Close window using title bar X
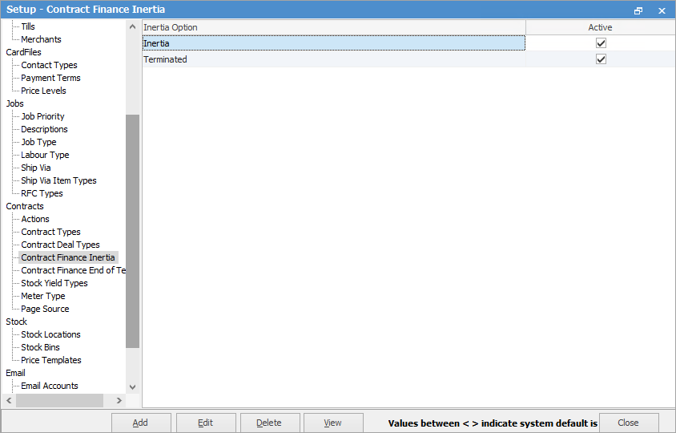 click(662, 10)
